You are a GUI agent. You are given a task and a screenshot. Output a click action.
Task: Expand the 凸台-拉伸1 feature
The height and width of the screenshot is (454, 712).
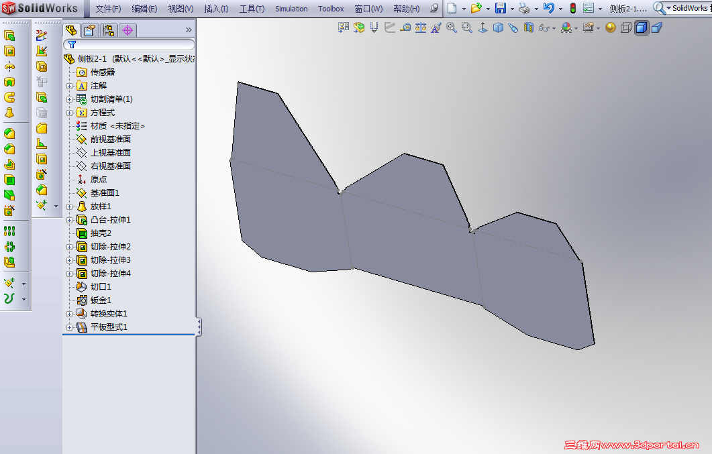69,220
